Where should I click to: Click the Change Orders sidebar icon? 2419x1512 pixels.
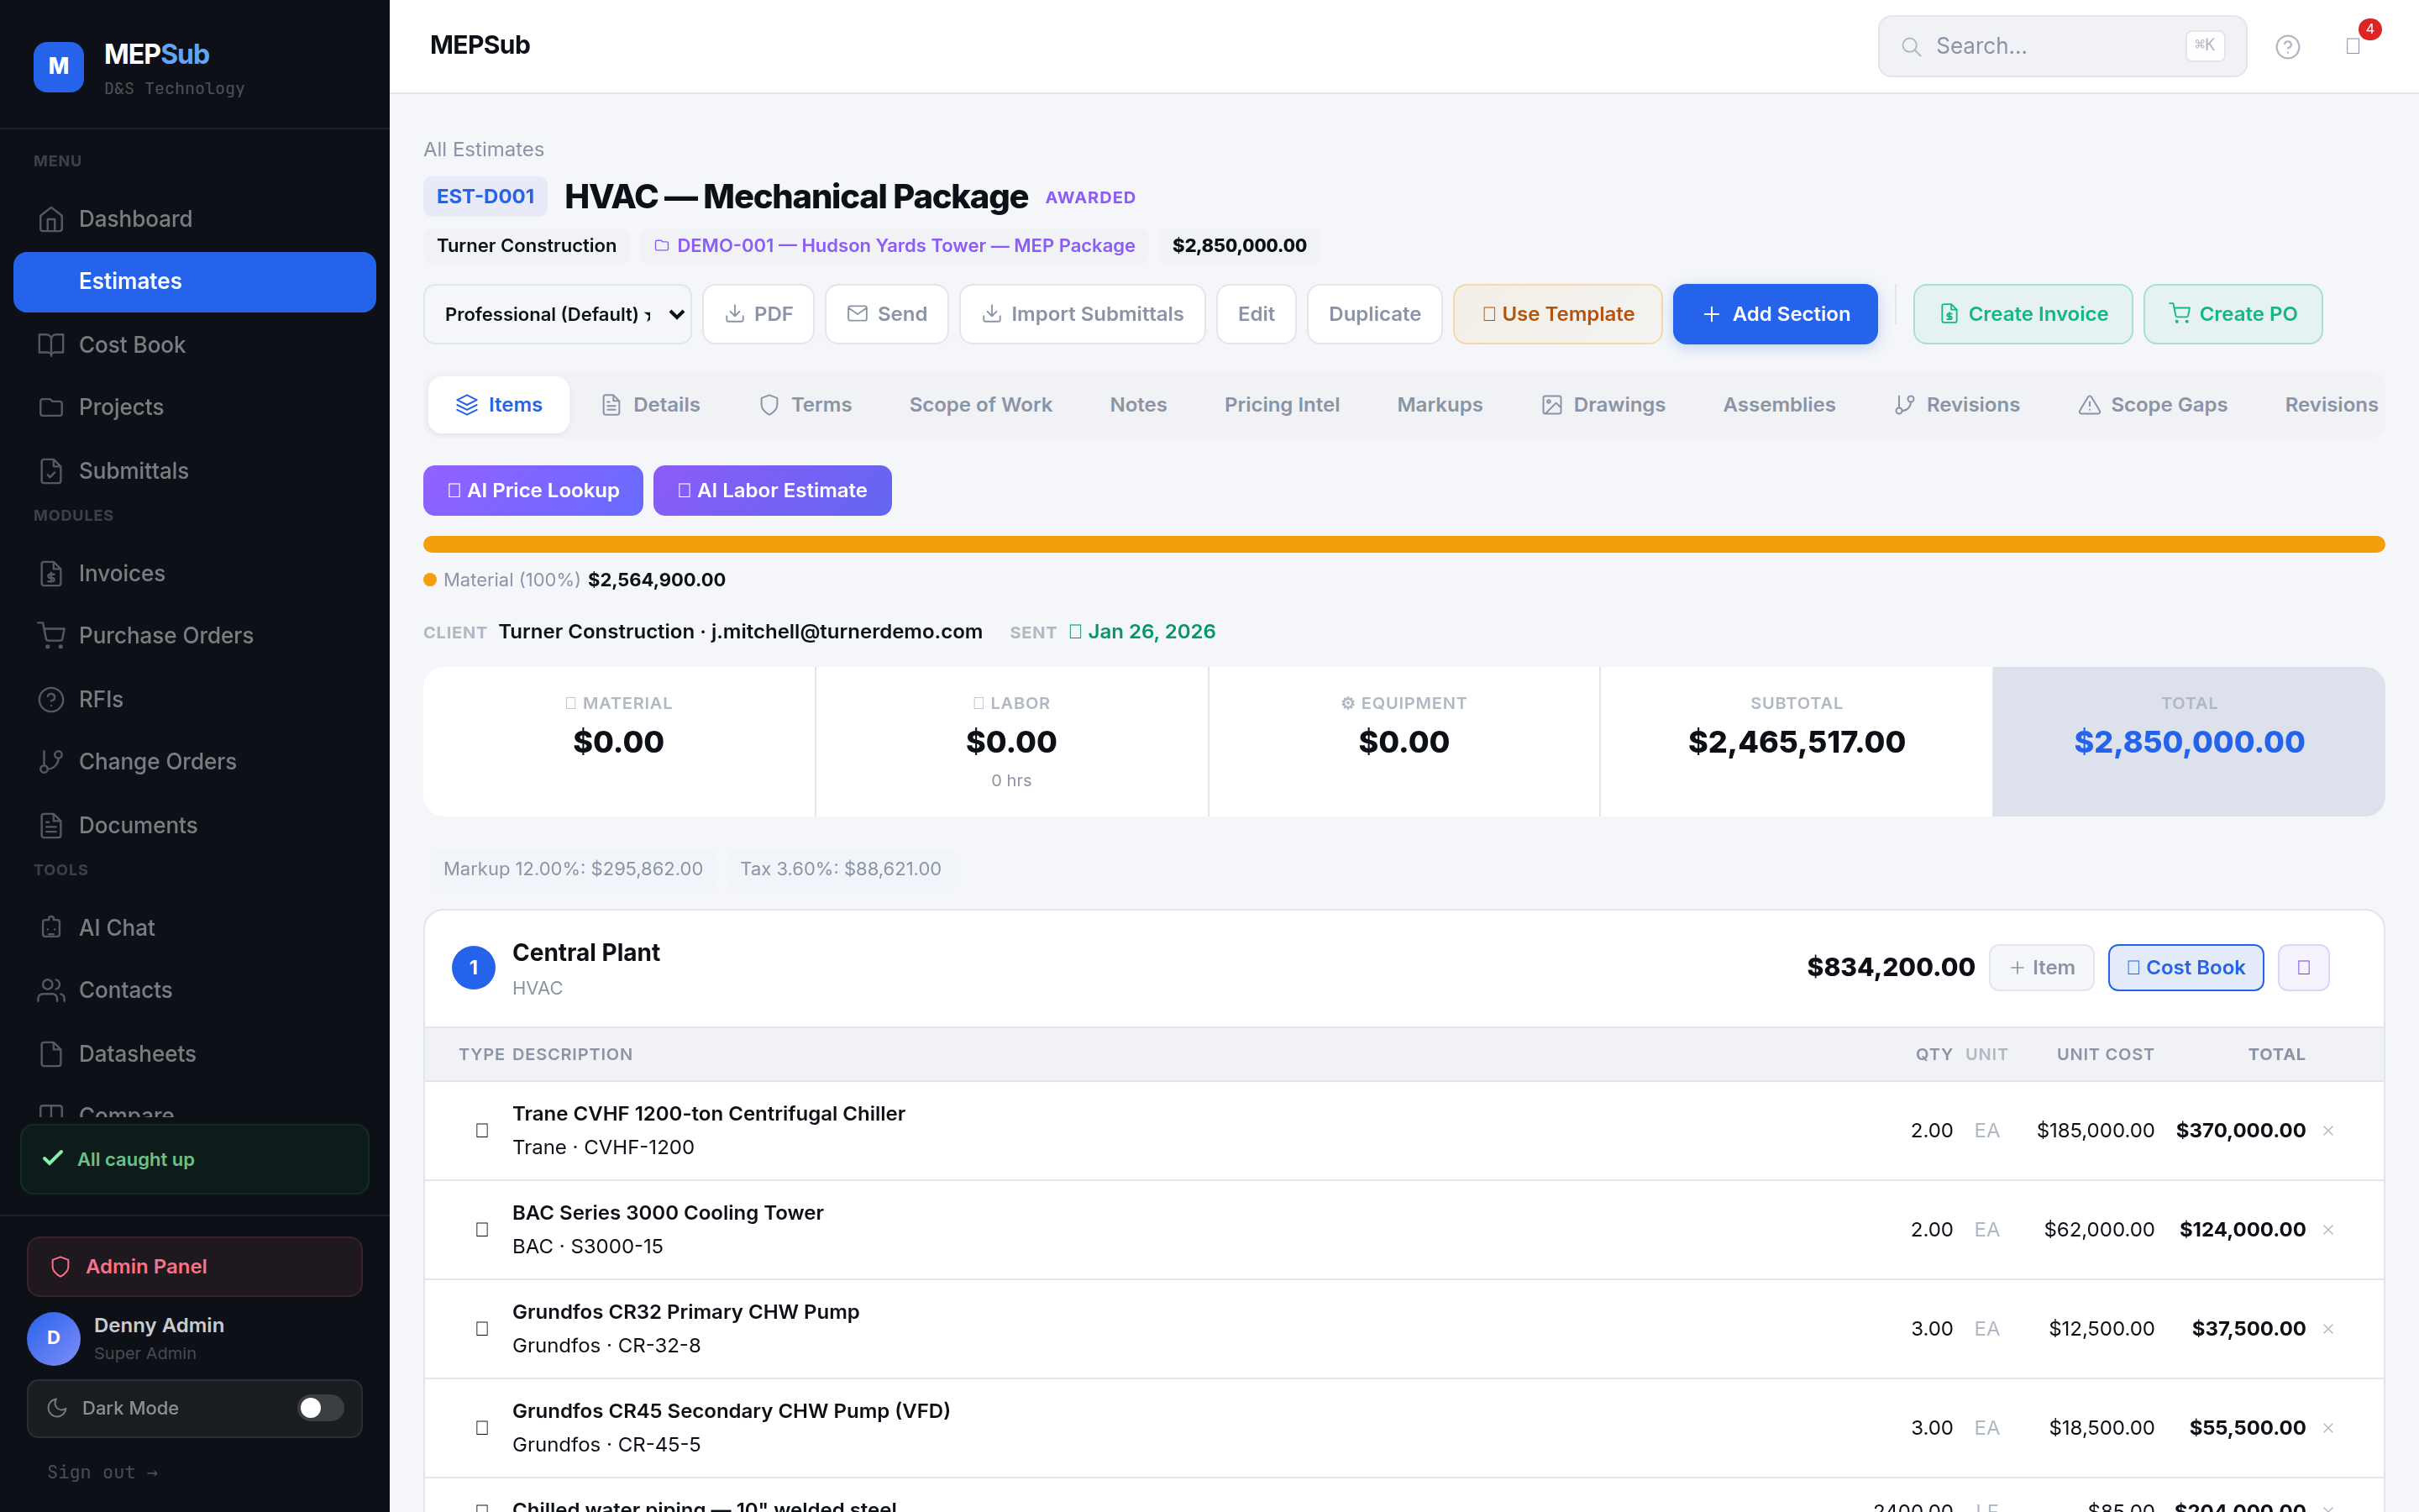pos(52,761)
